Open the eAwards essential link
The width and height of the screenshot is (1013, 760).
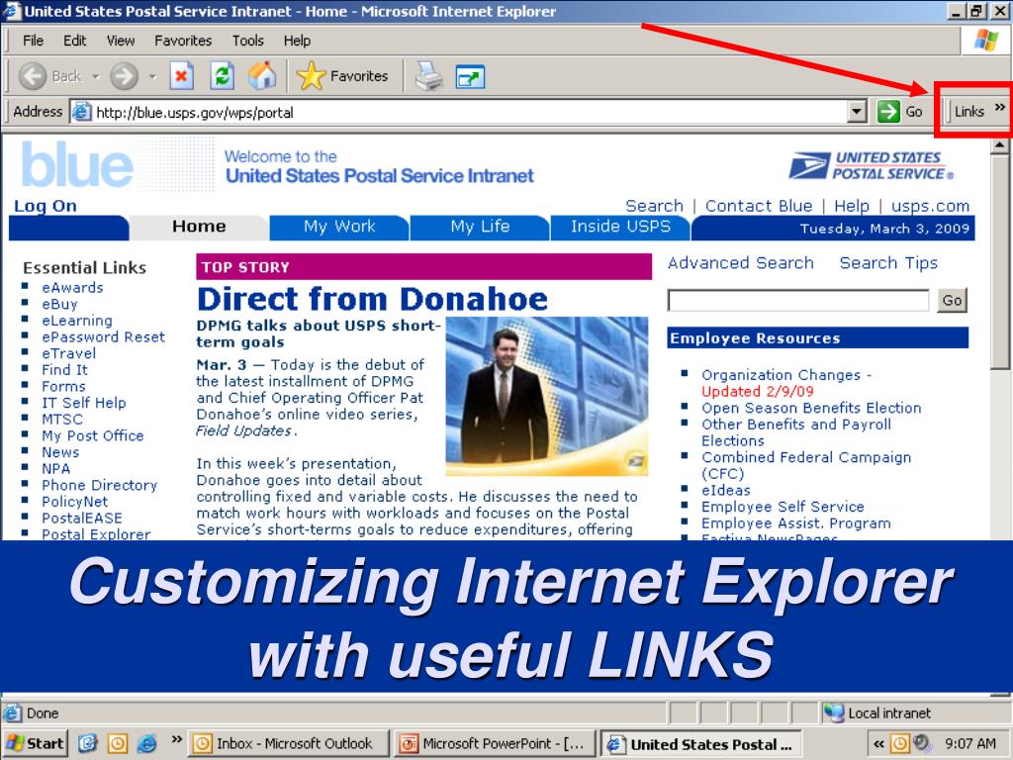pos(72,288)
